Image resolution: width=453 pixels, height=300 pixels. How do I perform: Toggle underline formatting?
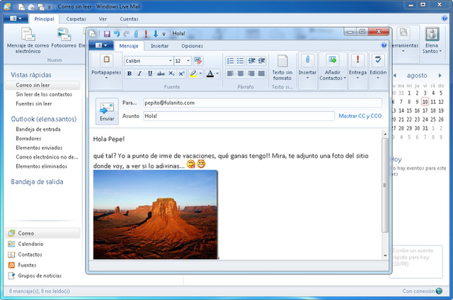pyautogui.click(x=150, y=74)
